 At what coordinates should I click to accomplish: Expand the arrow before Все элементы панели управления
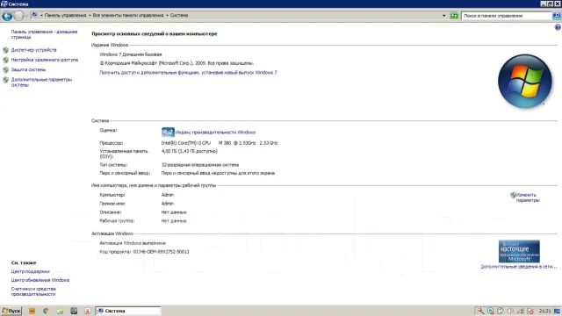point(90,16)
